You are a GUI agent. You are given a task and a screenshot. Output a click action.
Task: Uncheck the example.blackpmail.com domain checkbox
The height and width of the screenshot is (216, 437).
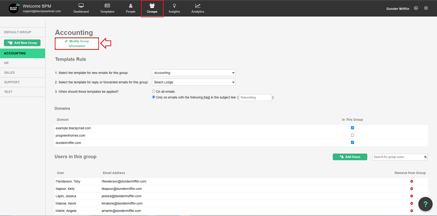pyautogui.click(x=352, y=128)
